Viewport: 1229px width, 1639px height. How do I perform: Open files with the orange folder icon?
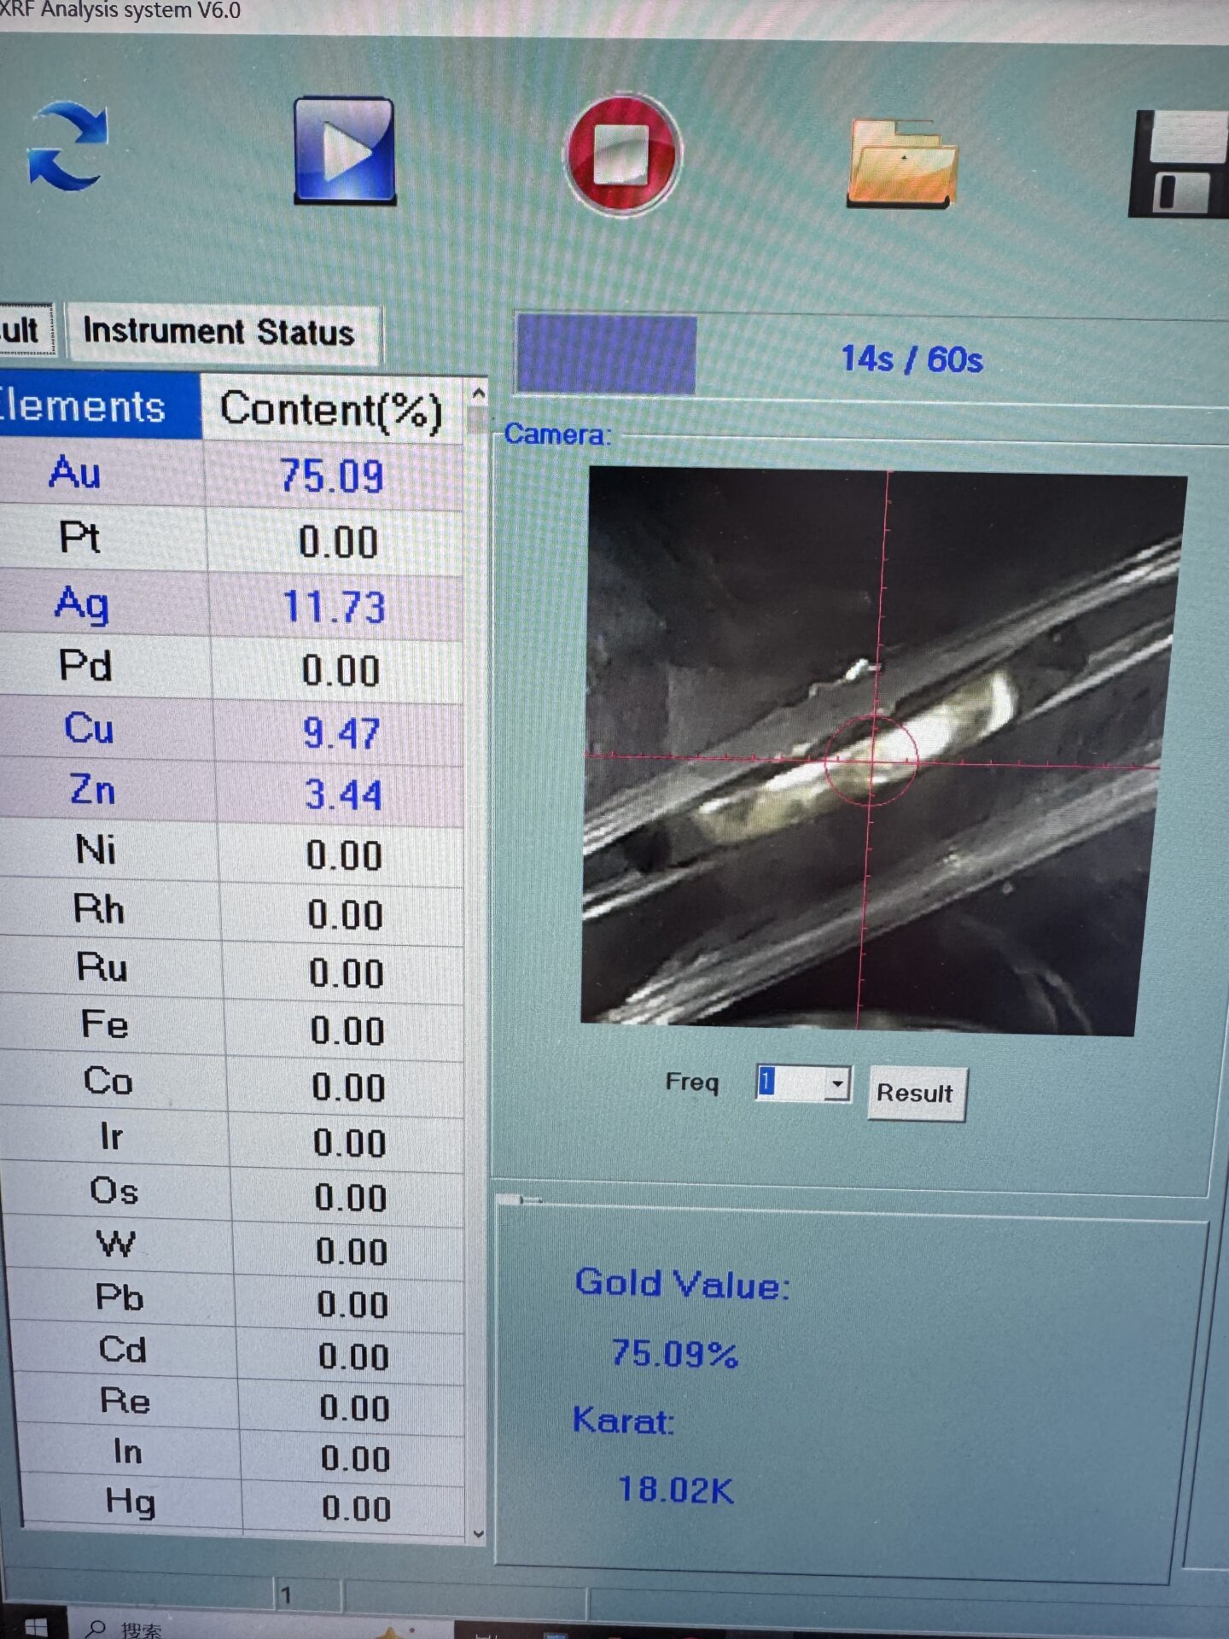tap(903, 163)
